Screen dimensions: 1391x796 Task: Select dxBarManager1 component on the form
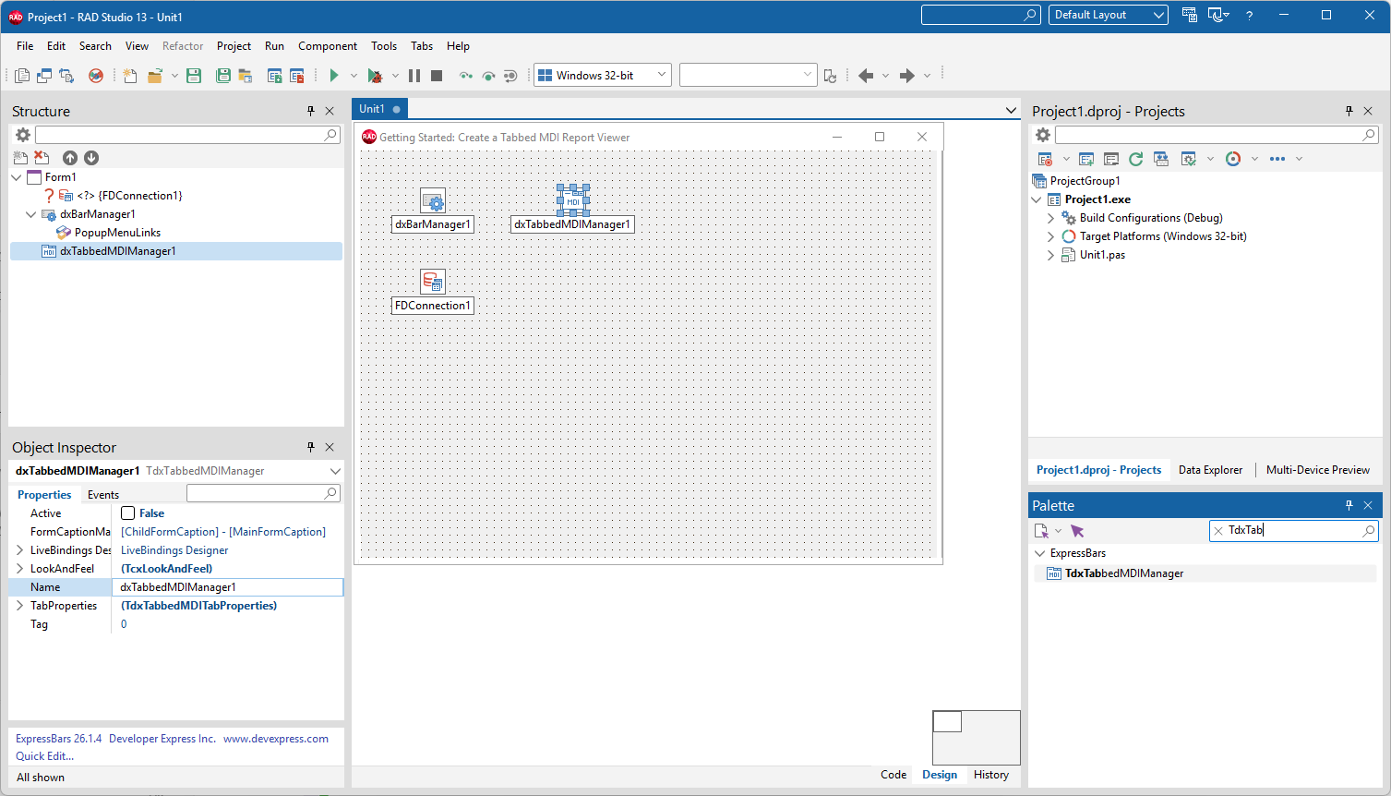[x=433, y=200]
